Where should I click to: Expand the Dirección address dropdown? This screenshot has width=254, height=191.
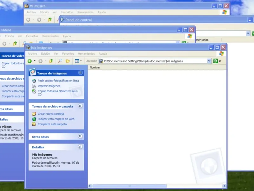pos(209,61)
